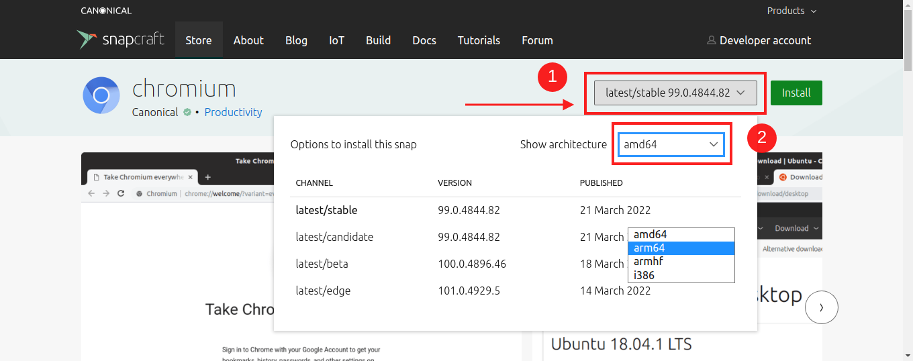The image size is (913, 361).
Task: Click the 14 March 2022 published date
Action: pyautogui.click(x=616, y=291)
